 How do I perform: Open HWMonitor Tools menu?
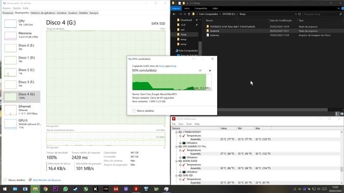pos(189,124)
